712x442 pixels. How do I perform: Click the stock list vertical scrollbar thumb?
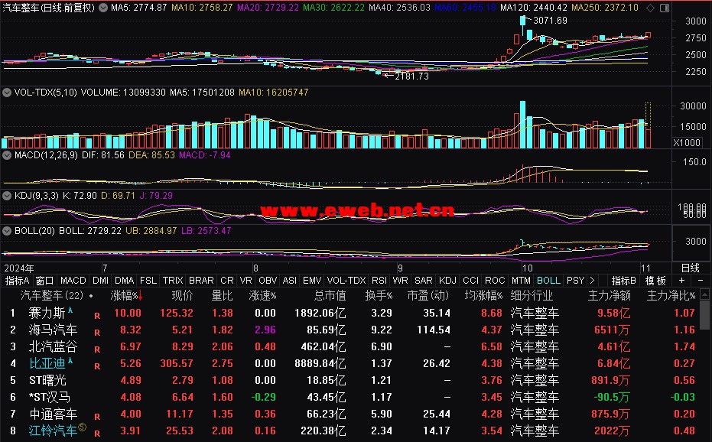(x=705, y=315)
